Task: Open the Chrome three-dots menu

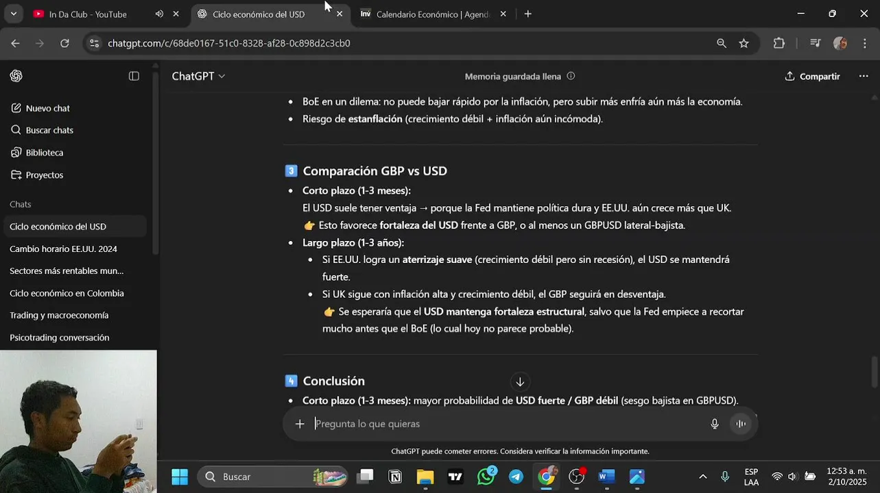Action: point(864,43)
